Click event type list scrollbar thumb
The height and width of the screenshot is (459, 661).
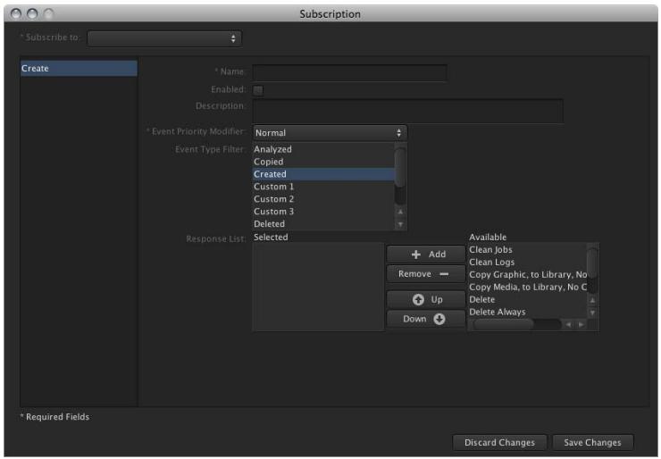pos(400,166)
